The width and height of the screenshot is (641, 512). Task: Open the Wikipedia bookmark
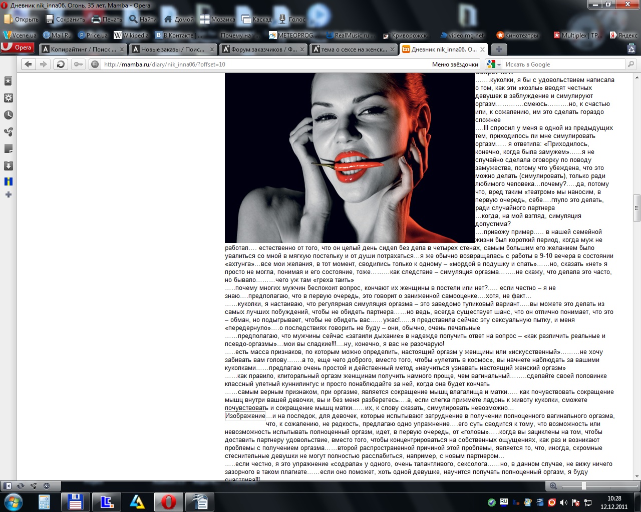[x=132, y=35]
